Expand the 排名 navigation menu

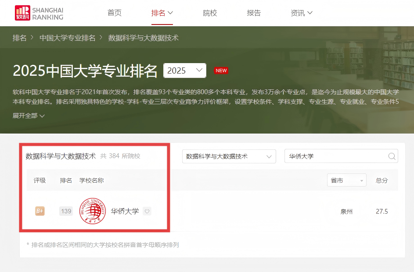coord(162,13)
